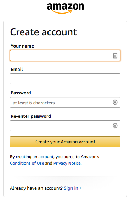
Task: Open the Conditions of Use link
Action: pos(27,163)
